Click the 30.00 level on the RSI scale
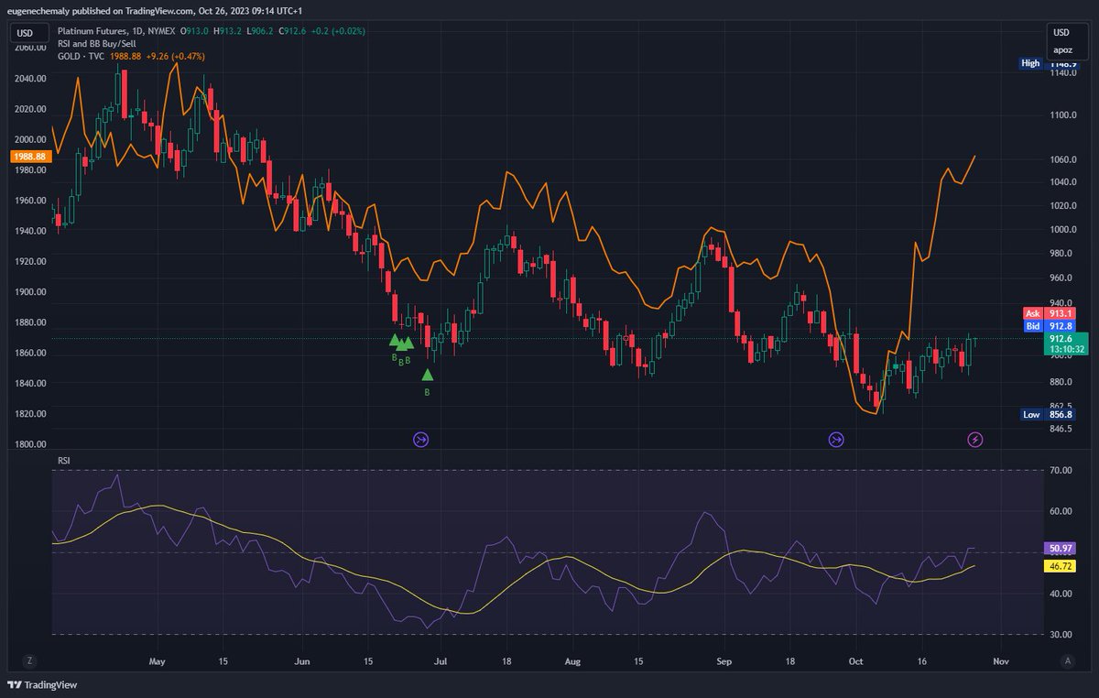 (1061, 634)
